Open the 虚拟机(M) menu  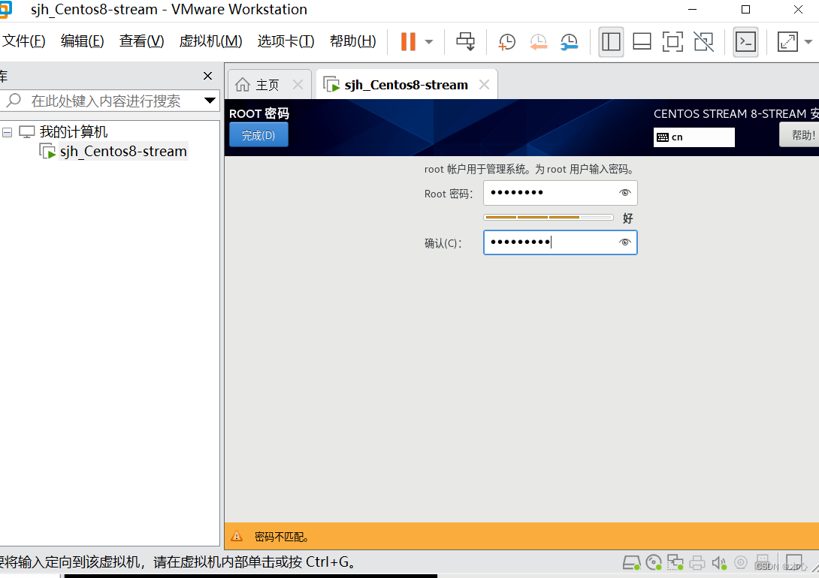tap(210, 41)
